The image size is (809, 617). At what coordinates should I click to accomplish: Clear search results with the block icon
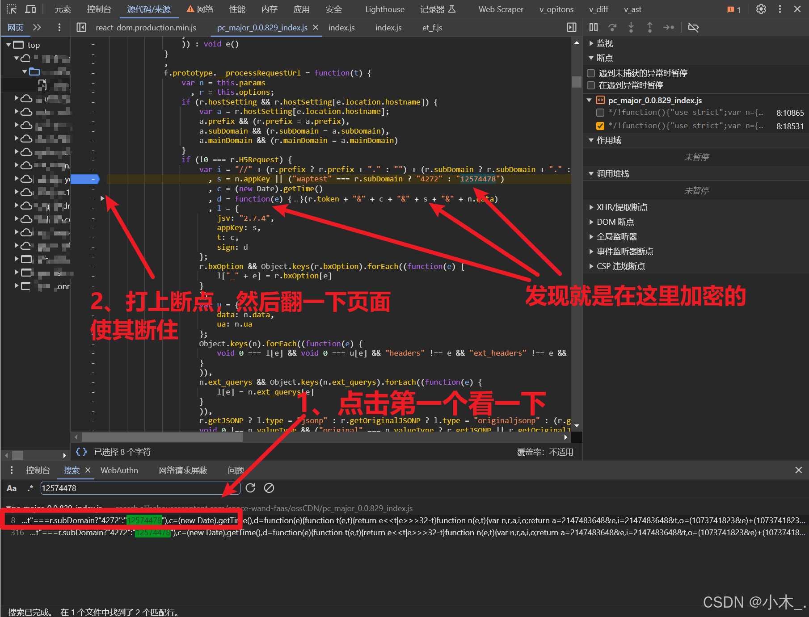pos(269,488)
